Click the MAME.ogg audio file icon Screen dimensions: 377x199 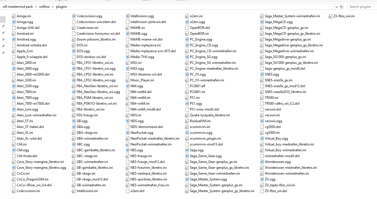coord(128,34)
